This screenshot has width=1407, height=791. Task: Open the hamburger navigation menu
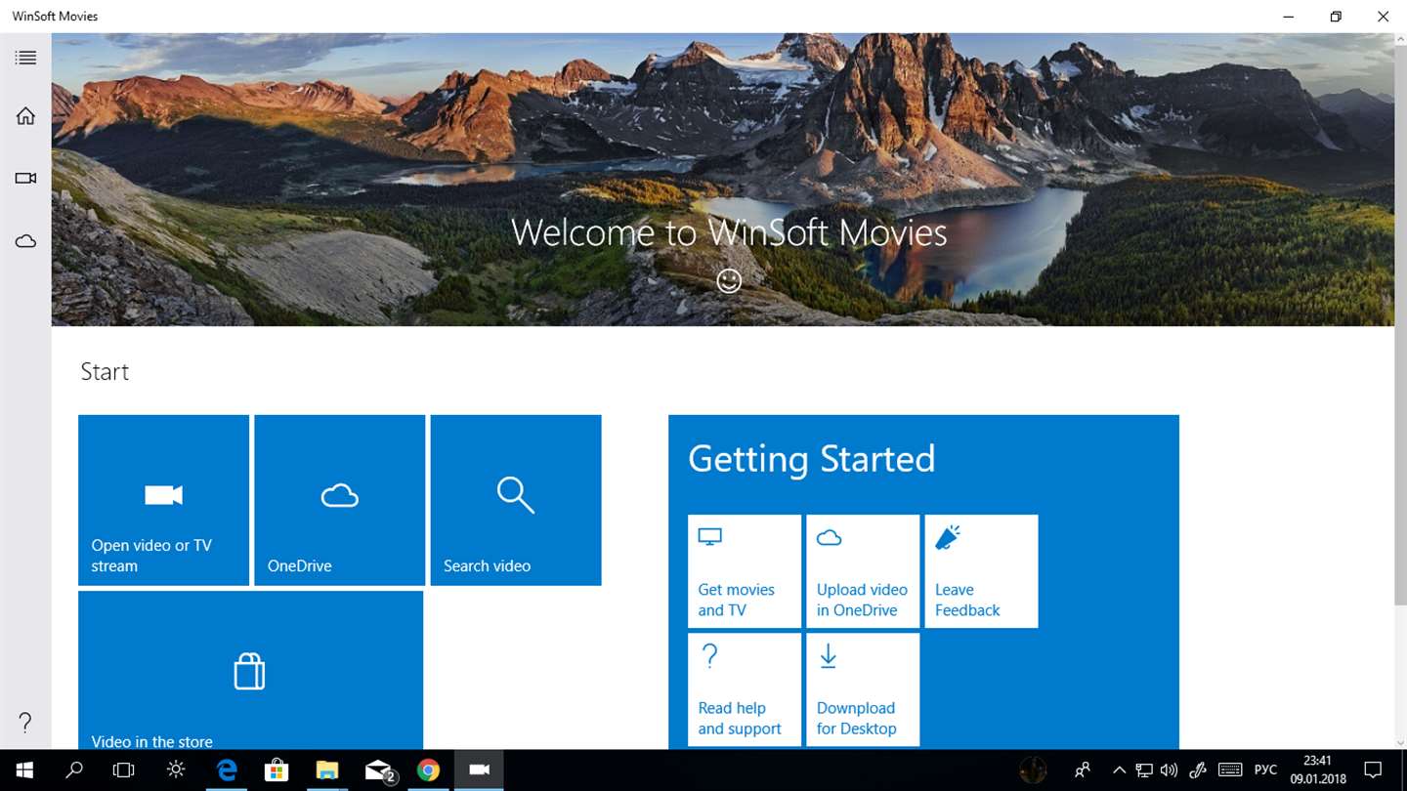(25, 58)
